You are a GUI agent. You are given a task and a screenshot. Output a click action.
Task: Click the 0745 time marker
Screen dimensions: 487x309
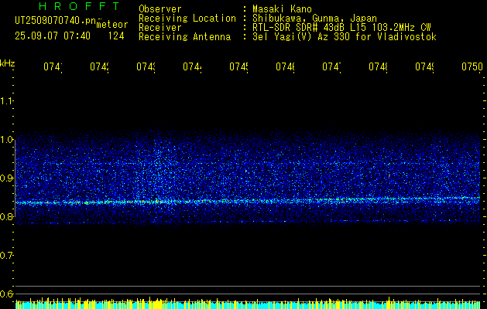[x=239, y=66]
